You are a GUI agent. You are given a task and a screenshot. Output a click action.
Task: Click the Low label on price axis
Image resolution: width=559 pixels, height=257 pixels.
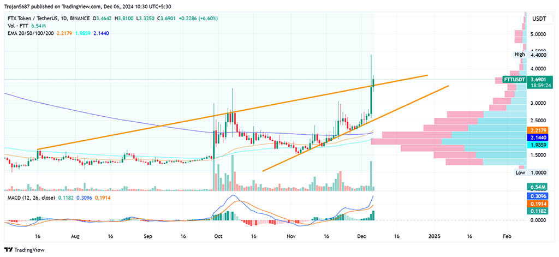click(x=520, y=172)
